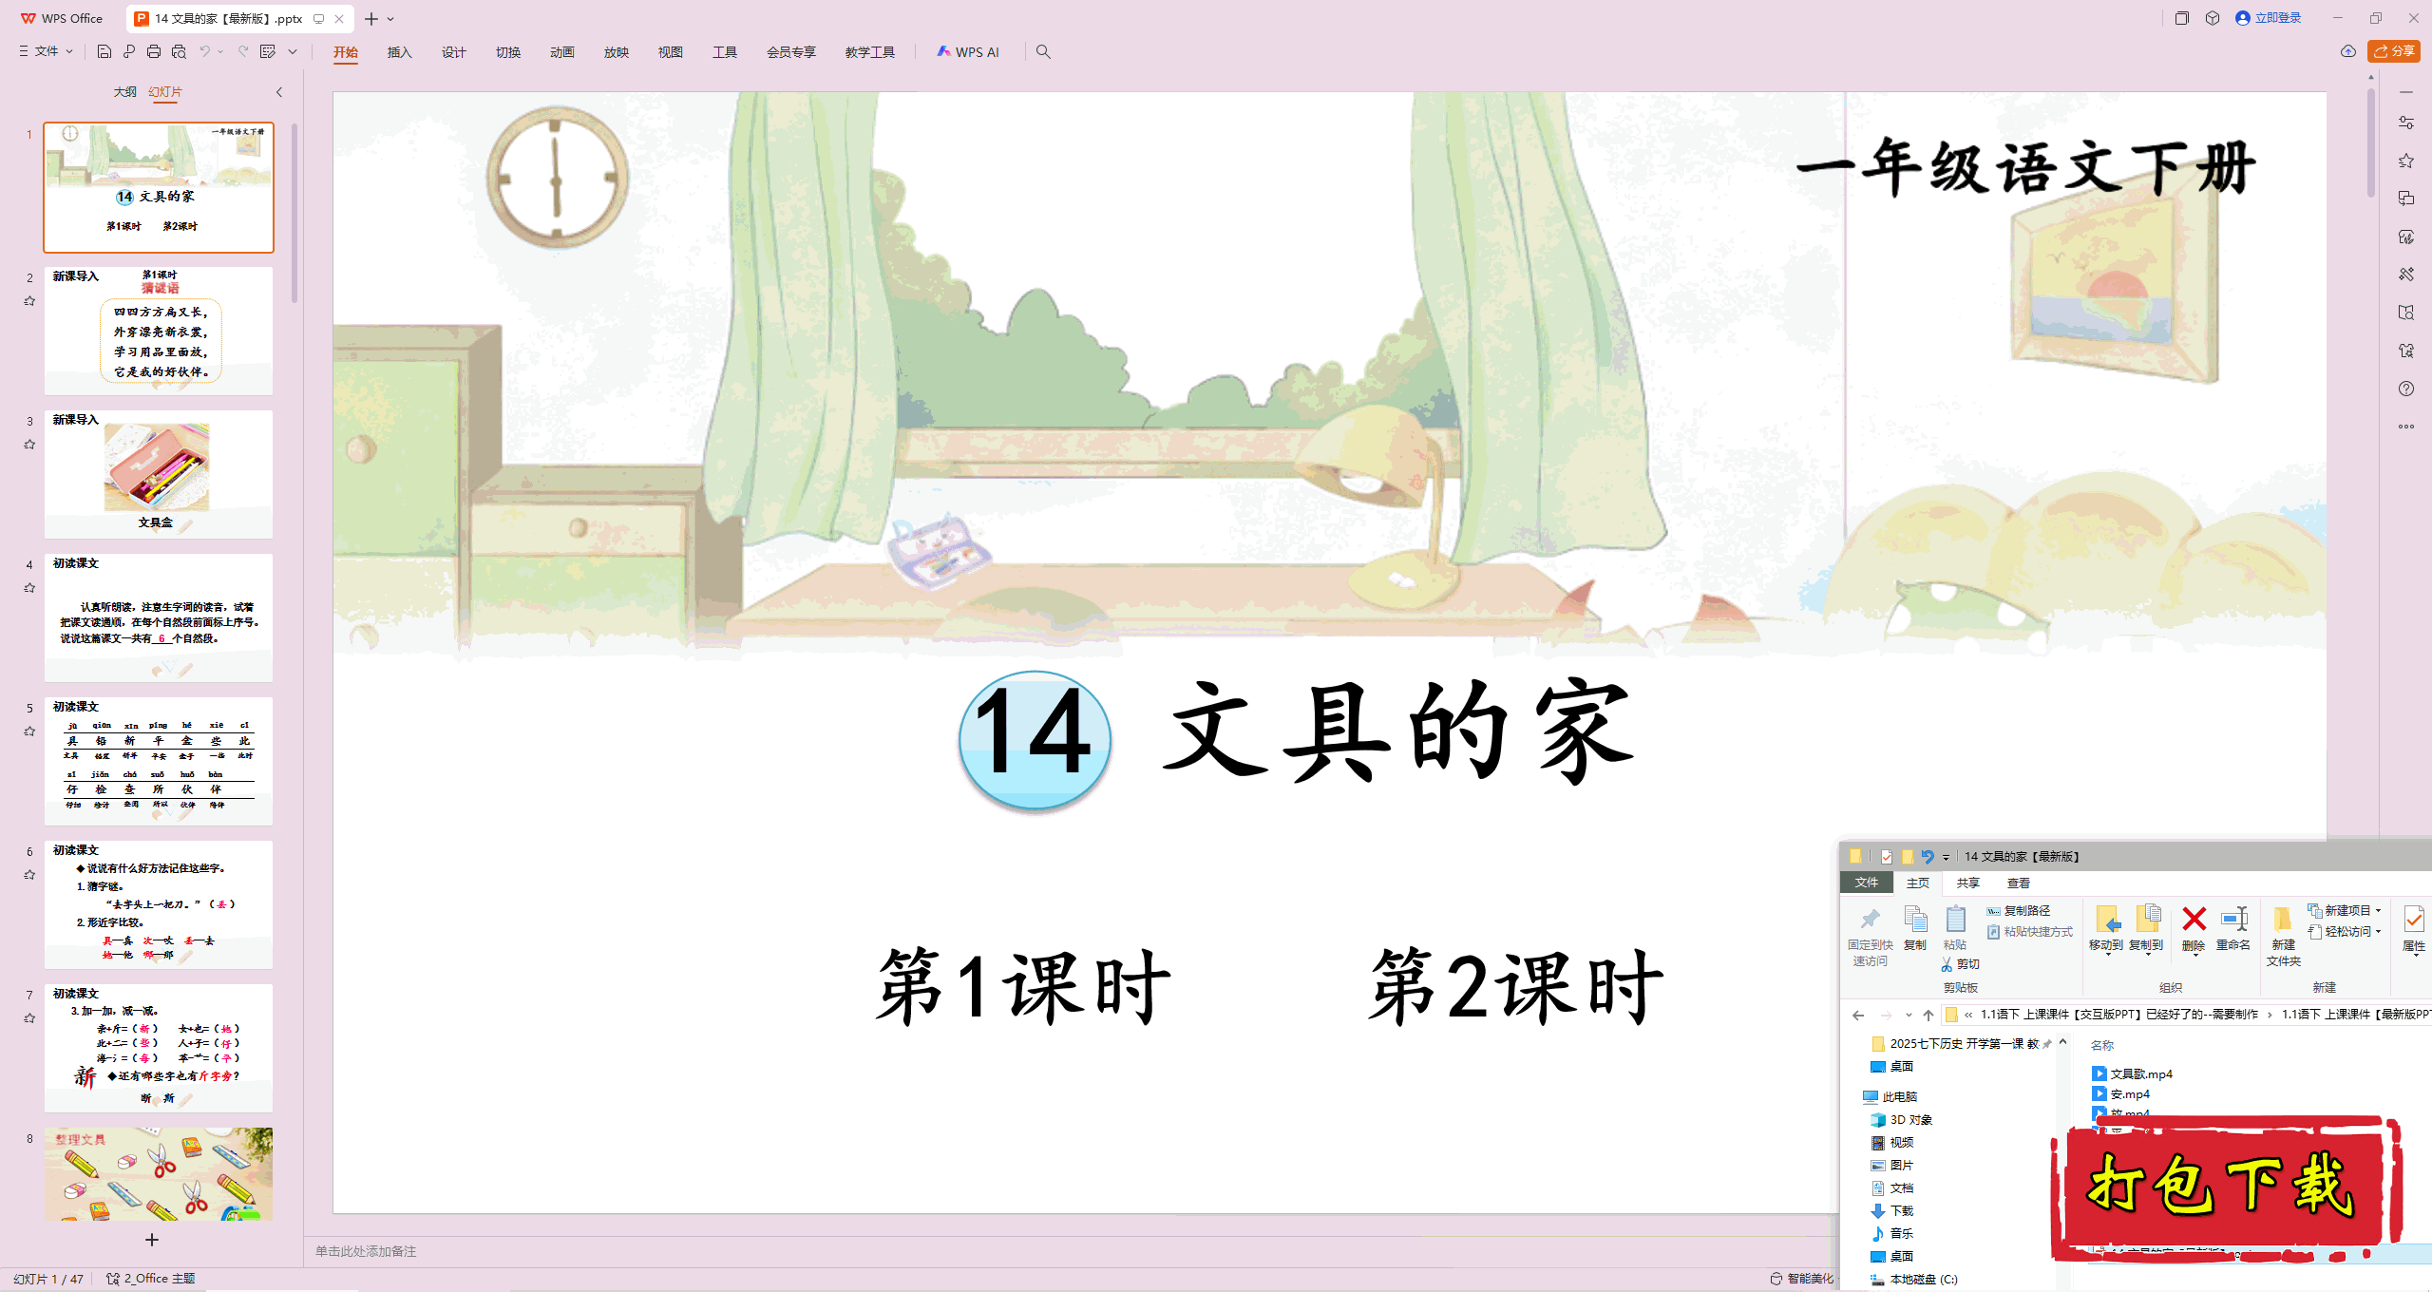
Task: Toggle the star marker beside slide 2
Action: tap(29, 301)
